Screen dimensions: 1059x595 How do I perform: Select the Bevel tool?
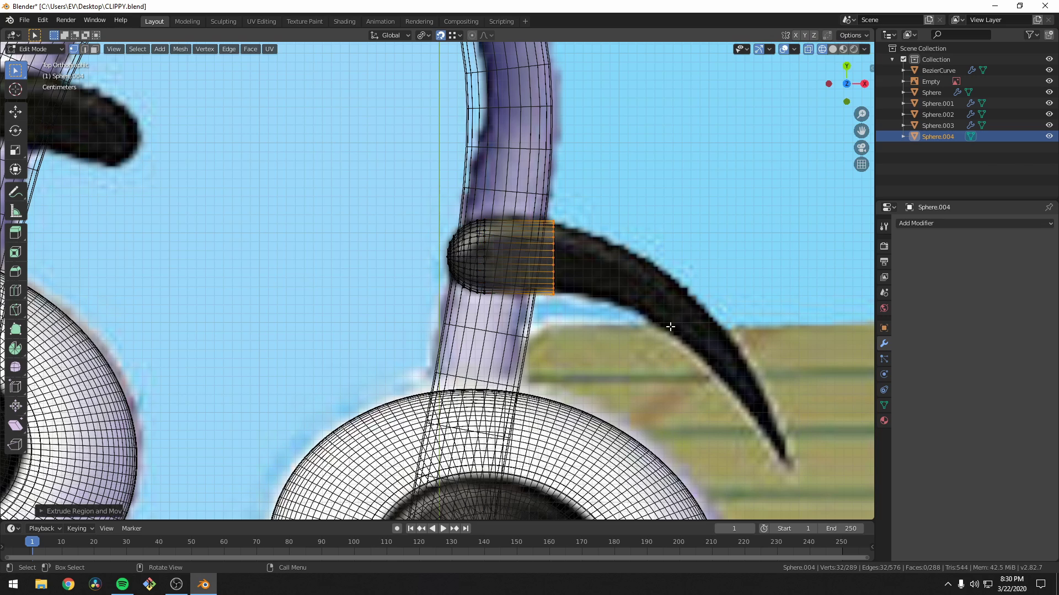click(15, 271)
